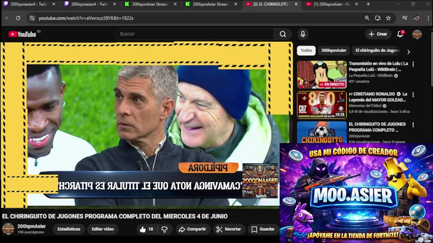Select the 200iqonAsier filter chip
This screenshot has height=243, width=433.
(334, 51)
